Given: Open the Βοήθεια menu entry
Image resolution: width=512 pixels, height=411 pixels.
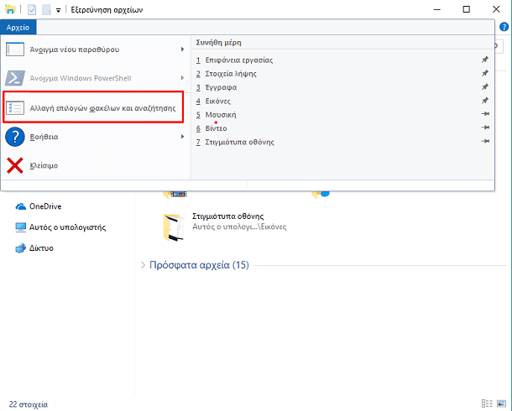Looking at the screenshot, I should [x=96, y=137].
